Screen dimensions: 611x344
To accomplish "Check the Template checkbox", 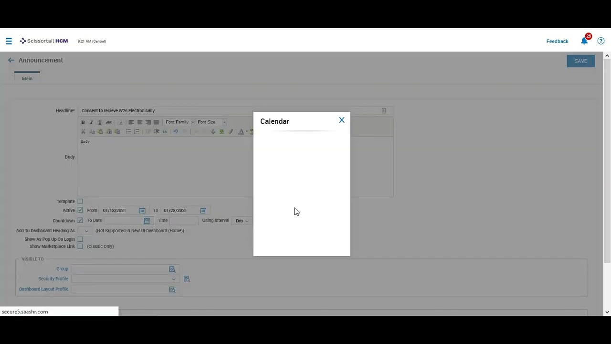I will [80, 202].
